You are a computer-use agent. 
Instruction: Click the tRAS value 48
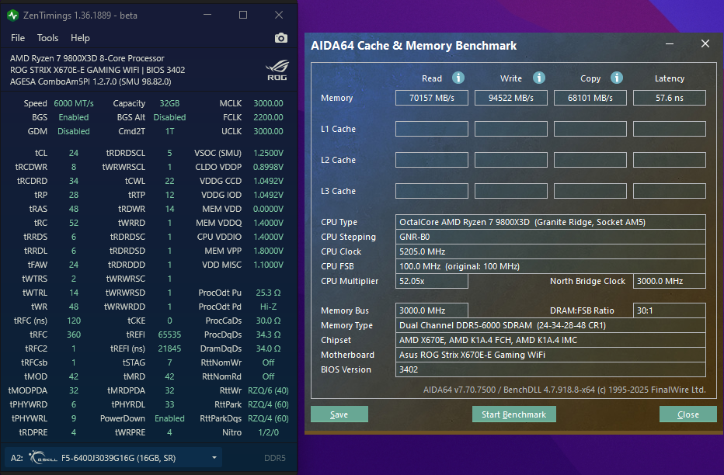tap(74, 209)
